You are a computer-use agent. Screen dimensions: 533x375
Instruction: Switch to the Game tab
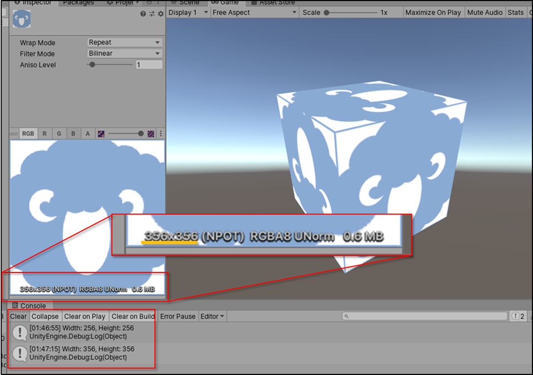226,2
